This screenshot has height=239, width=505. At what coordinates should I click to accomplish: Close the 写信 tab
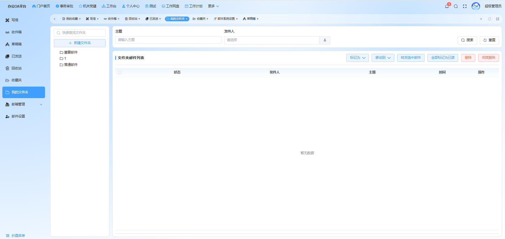pos(98,19)
